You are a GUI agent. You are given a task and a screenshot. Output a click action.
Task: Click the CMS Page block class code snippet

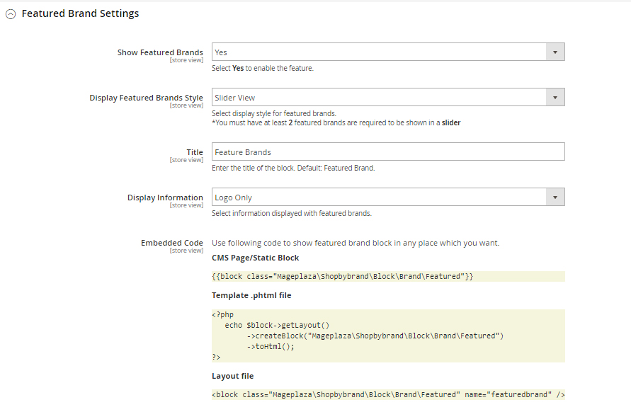click(342, 276)
